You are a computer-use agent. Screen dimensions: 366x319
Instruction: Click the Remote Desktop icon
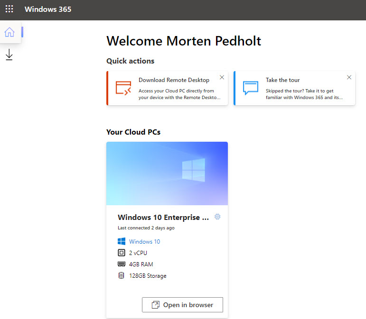point(123,88)
